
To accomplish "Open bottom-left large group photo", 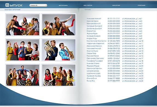I will 23,75.
